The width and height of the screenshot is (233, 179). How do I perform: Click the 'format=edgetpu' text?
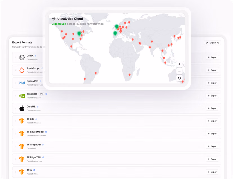click(x=34, y=161)
